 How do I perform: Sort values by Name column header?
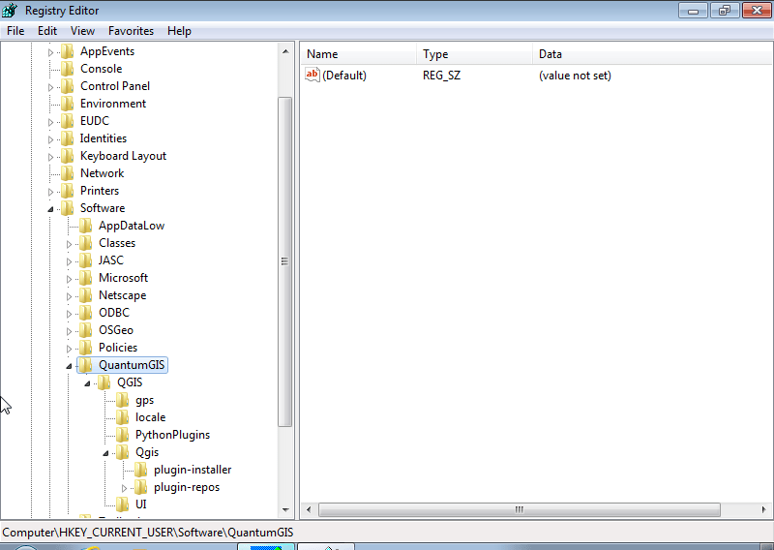pos(358,54)
